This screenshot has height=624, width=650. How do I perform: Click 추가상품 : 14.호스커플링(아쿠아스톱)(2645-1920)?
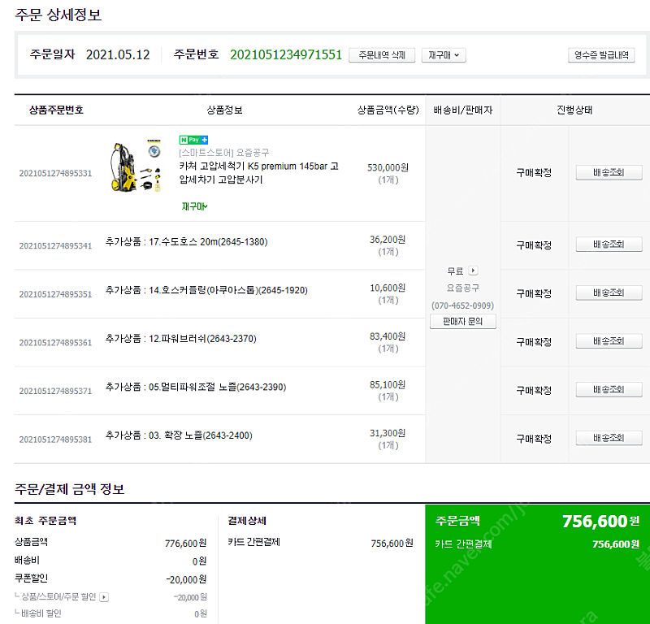click(x=206, y=290)
